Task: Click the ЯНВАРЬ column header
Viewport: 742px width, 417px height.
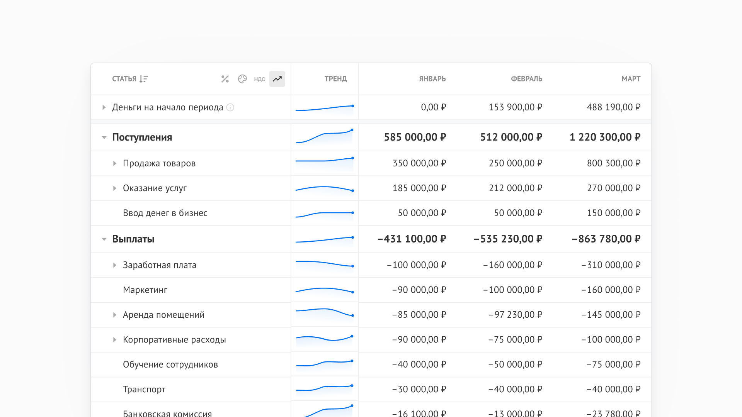Action: point(432,79)
